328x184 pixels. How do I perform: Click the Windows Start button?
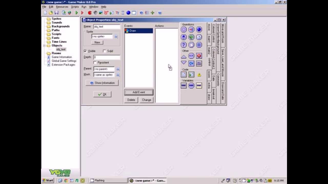pyautogui.click(x=48, y=180)
